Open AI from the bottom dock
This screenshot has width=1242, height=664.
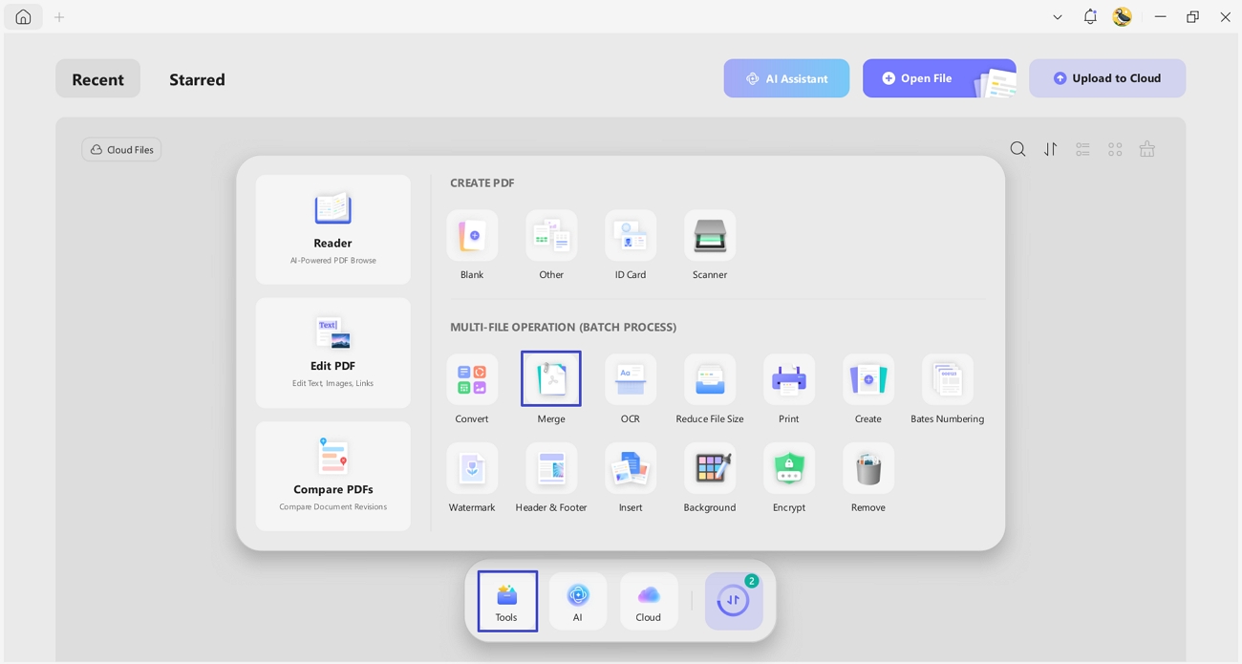[x=578, y=601]
